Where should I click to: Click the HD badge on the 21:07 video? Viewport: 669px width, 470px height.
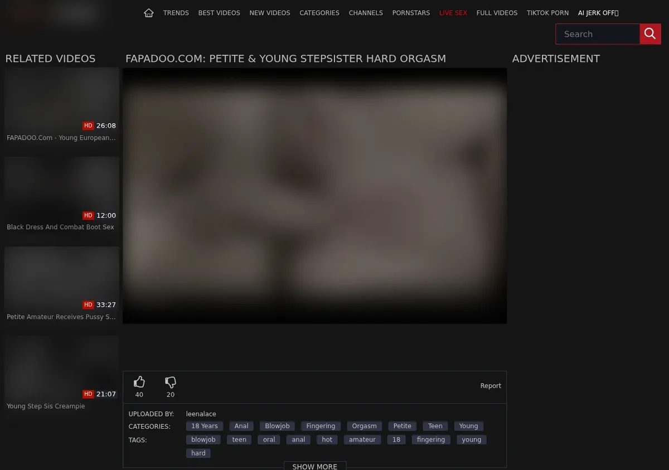tap(88, 394)
